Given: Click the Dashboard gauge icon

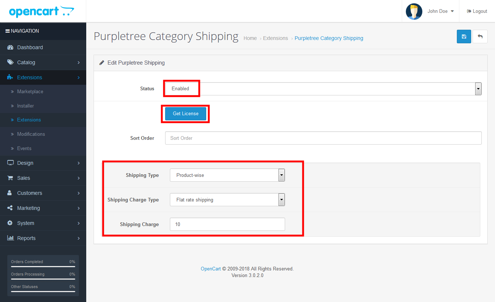Looking at the screenshot, I should (x=10, y=47).
